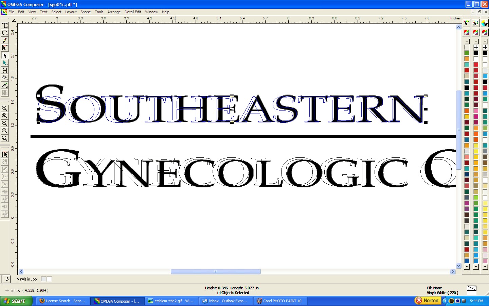Click the Norton tray icon
Image resolution: width=489 pixels, height=306 pixels.
[x=428, y=301]
